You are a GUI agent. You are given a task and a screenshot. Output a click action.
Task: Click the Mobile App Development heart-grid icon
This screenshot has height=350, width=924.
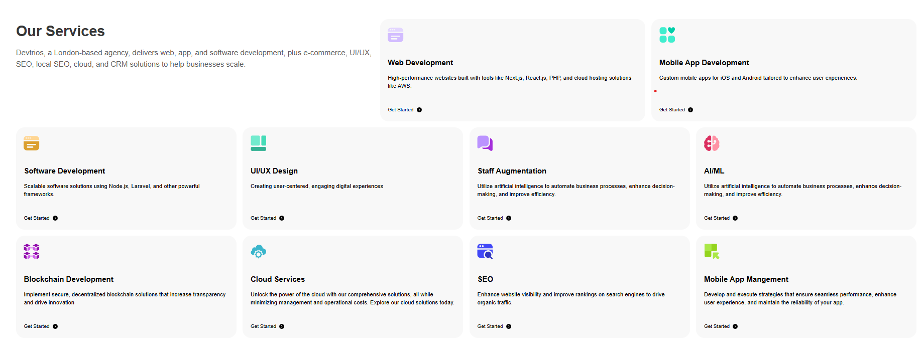click(x=667, y=35)
